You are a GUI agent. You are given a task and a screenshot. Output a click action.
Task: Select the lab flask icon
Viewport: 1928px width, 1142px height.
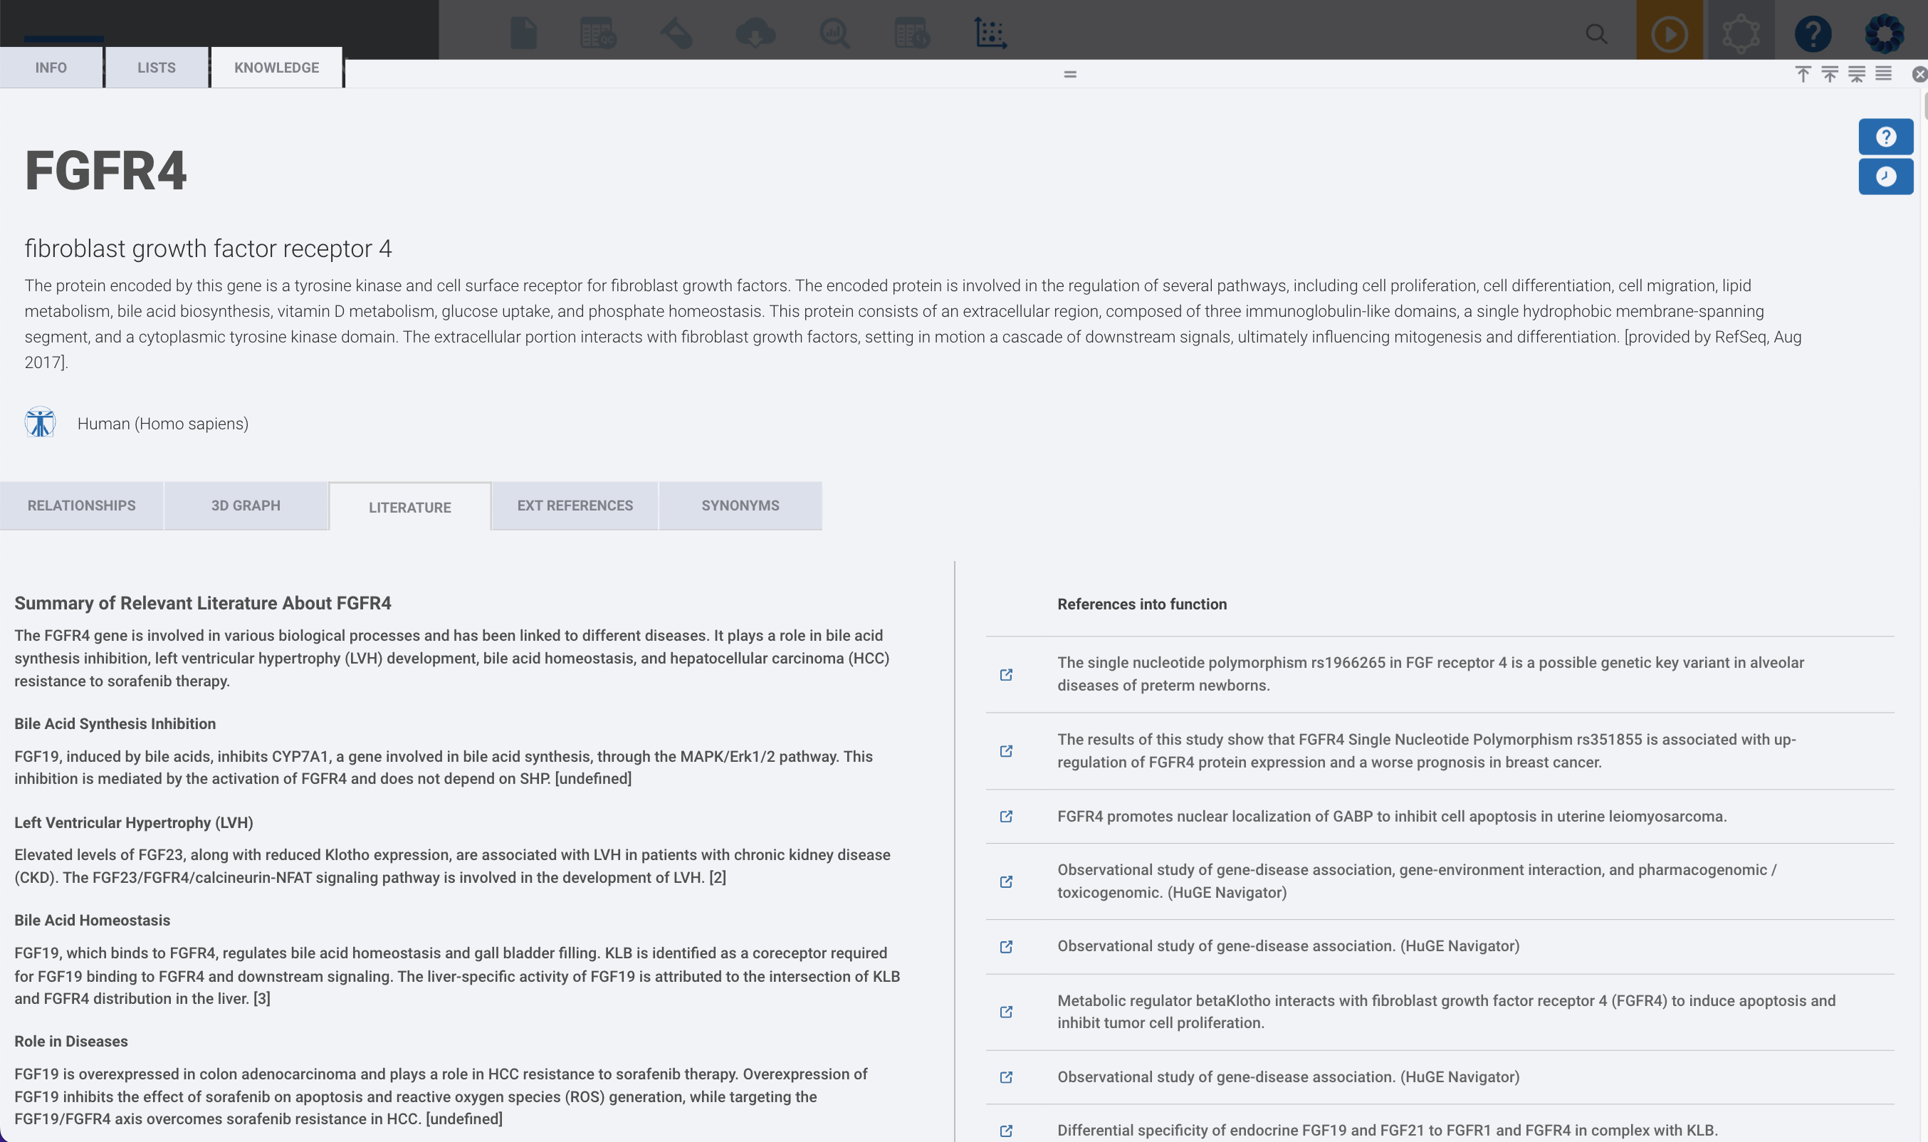[x=676, y=33]
